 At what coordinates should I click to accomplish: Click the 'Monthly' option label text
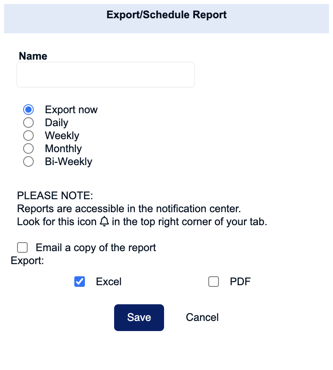63,148
